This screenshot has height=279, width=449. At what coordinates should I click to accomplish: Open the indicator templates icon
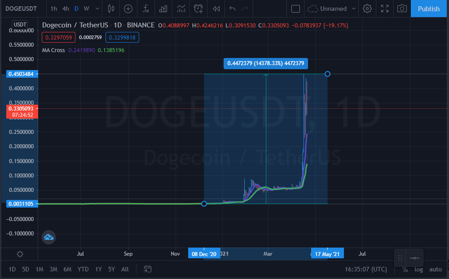click(181, 9)
